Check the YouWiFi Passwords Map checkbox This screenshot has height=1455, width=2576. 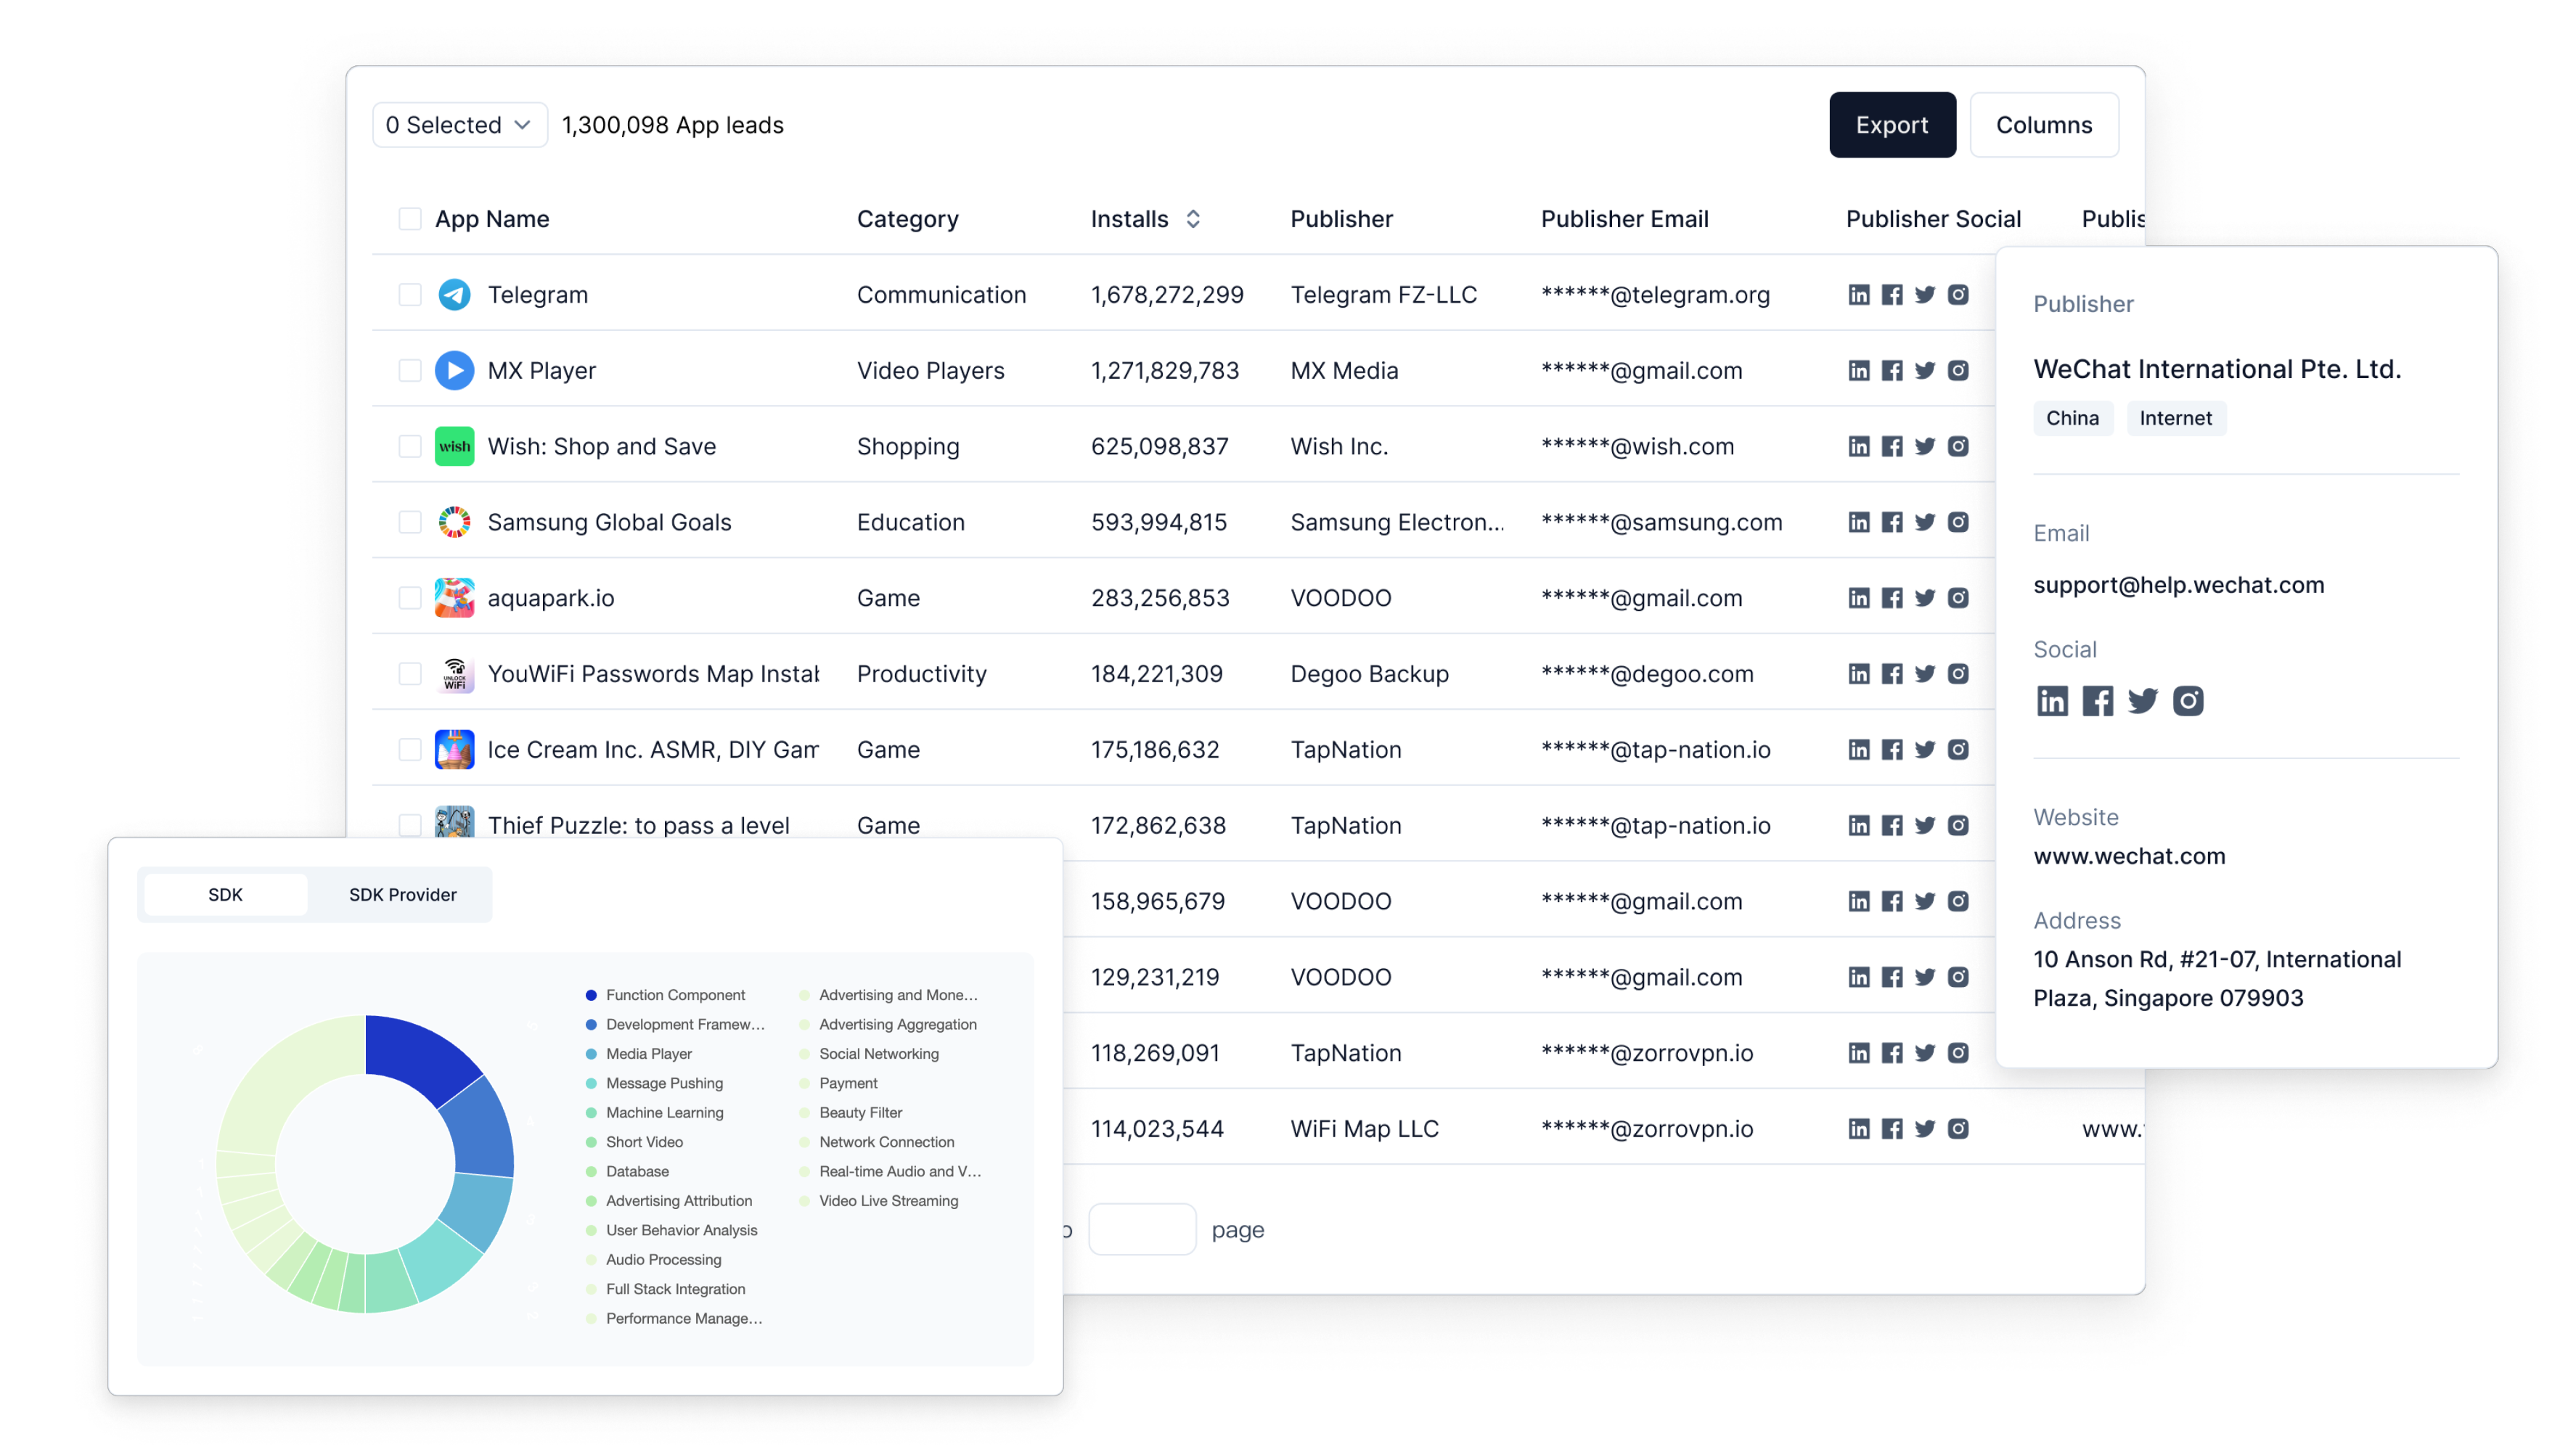(409, 674)
